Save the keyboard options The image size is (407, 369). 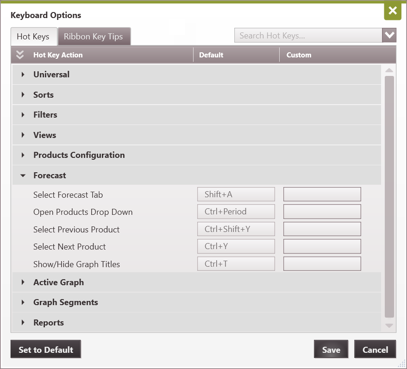(331, 350)
